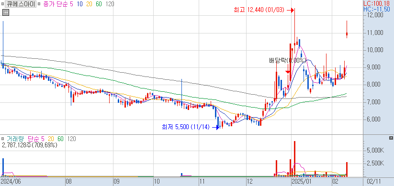This screenshot has height=186, width=394.
Task: Click the 2024/06 date axis label
Action: (x=11, y=181)
